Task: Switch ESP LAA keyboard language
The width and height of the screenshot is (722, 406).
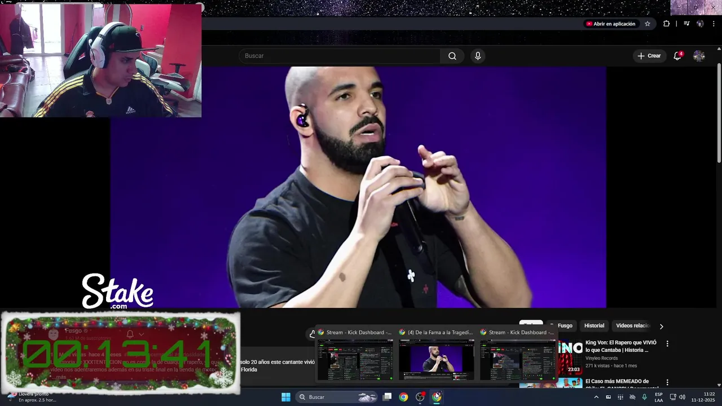Action: (659, 397)
